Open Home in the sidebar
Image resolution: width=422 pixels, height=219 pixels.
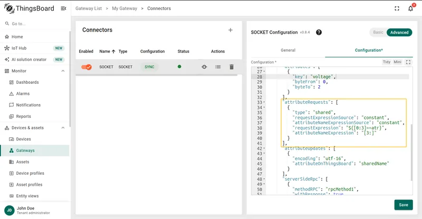click(x=35, y=37)
